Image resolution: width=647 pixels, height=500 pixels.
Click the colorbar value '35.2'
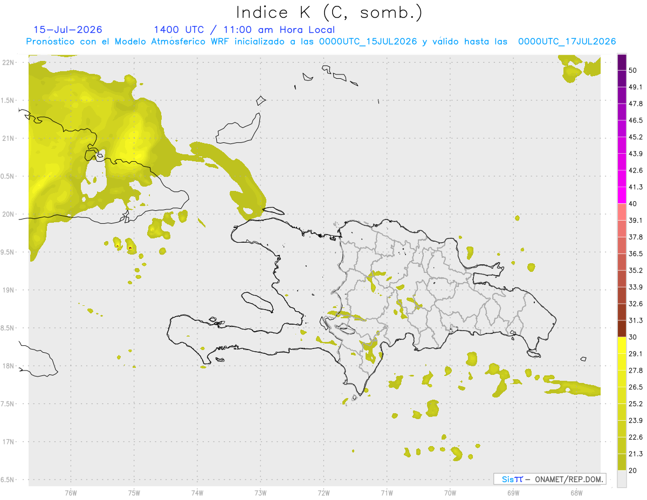[x=636, y=270]
